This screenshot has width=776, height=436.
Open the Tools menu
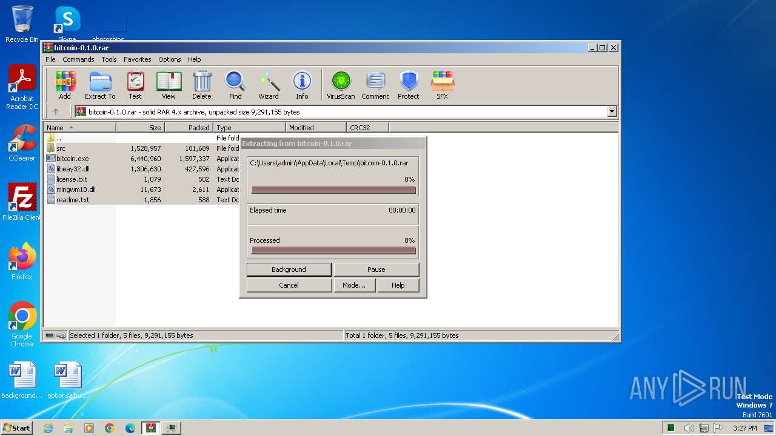[x=109, y=59]
